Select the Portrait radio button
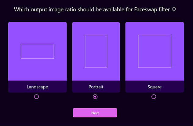This screenshot has width=193, height=126. point(95,97)
